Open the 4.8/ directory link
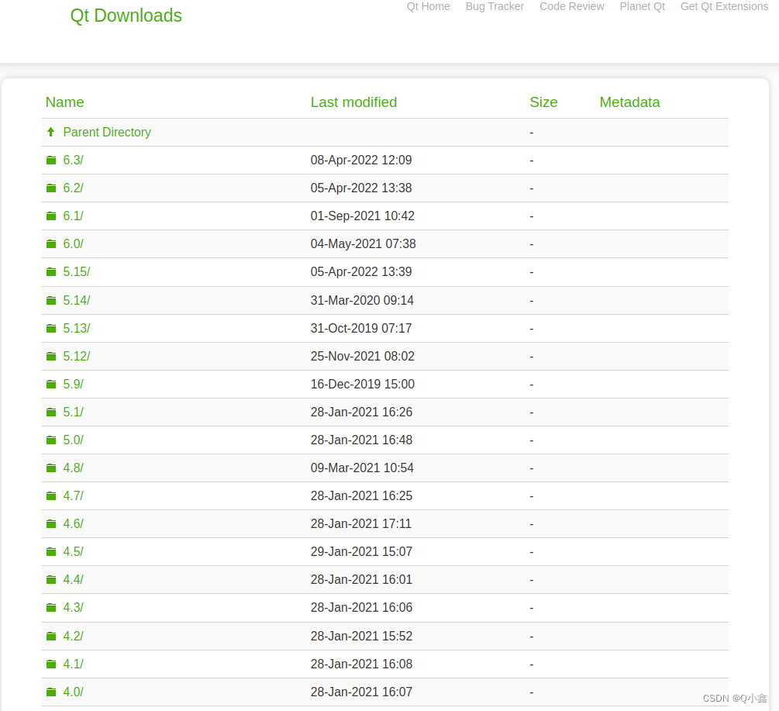 [x=73, y=468]
